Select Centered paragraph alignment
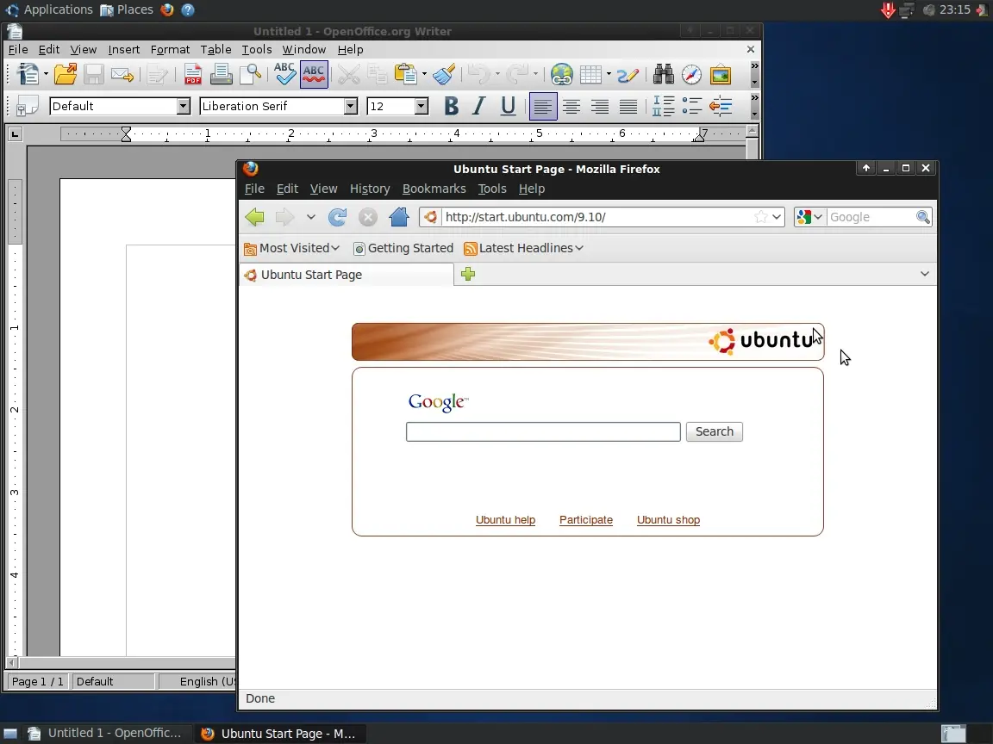 [571, 106]
